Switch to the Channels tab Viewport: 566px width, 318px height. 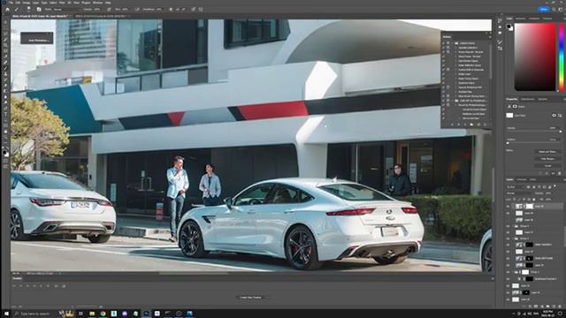pos(522,179)
